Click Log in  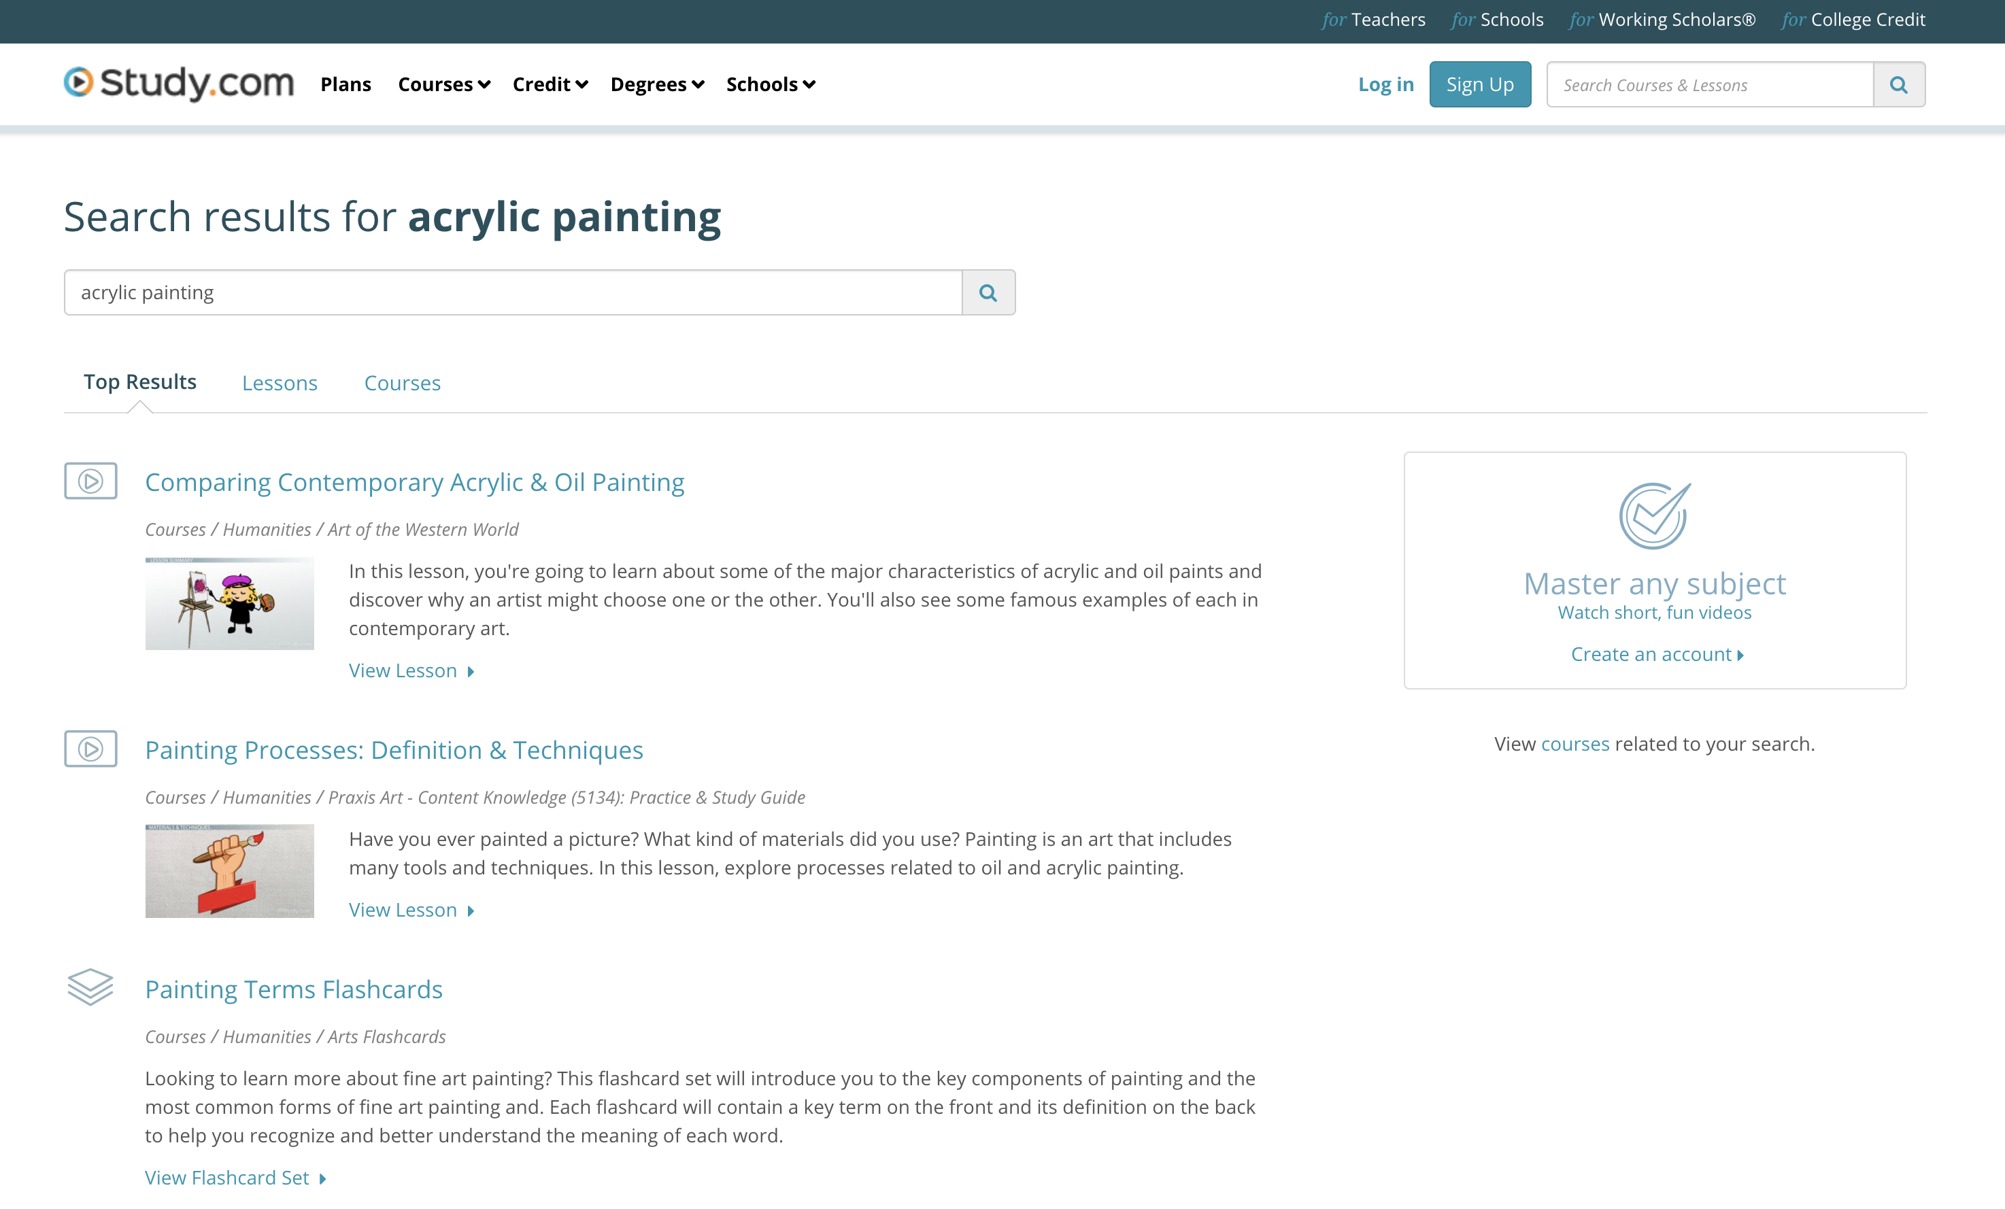pyautogui.click(x=1386, y=84)
